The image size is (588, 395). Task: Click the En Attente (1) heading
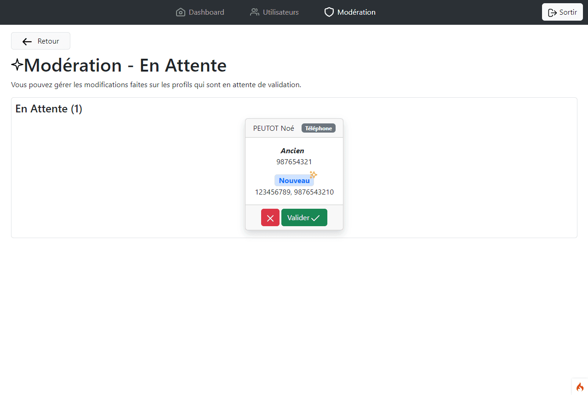(49, 109)
